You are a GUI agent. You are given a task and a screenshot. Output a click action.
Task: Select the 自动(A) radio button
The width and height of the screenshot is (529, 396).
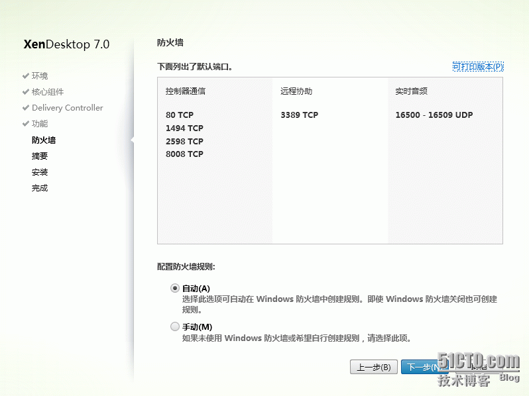coord(175,288)
